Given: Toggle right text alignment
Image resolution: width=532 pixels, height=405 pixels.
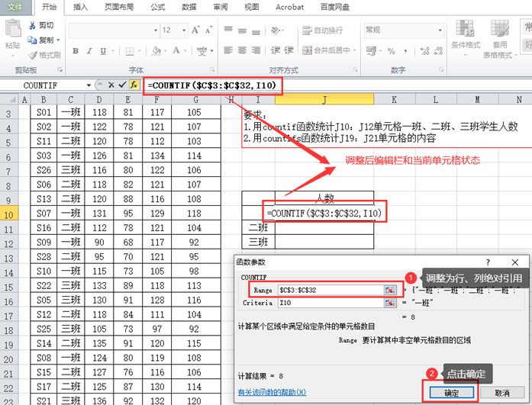Looking at the screenshot, I should pos(256,50).
